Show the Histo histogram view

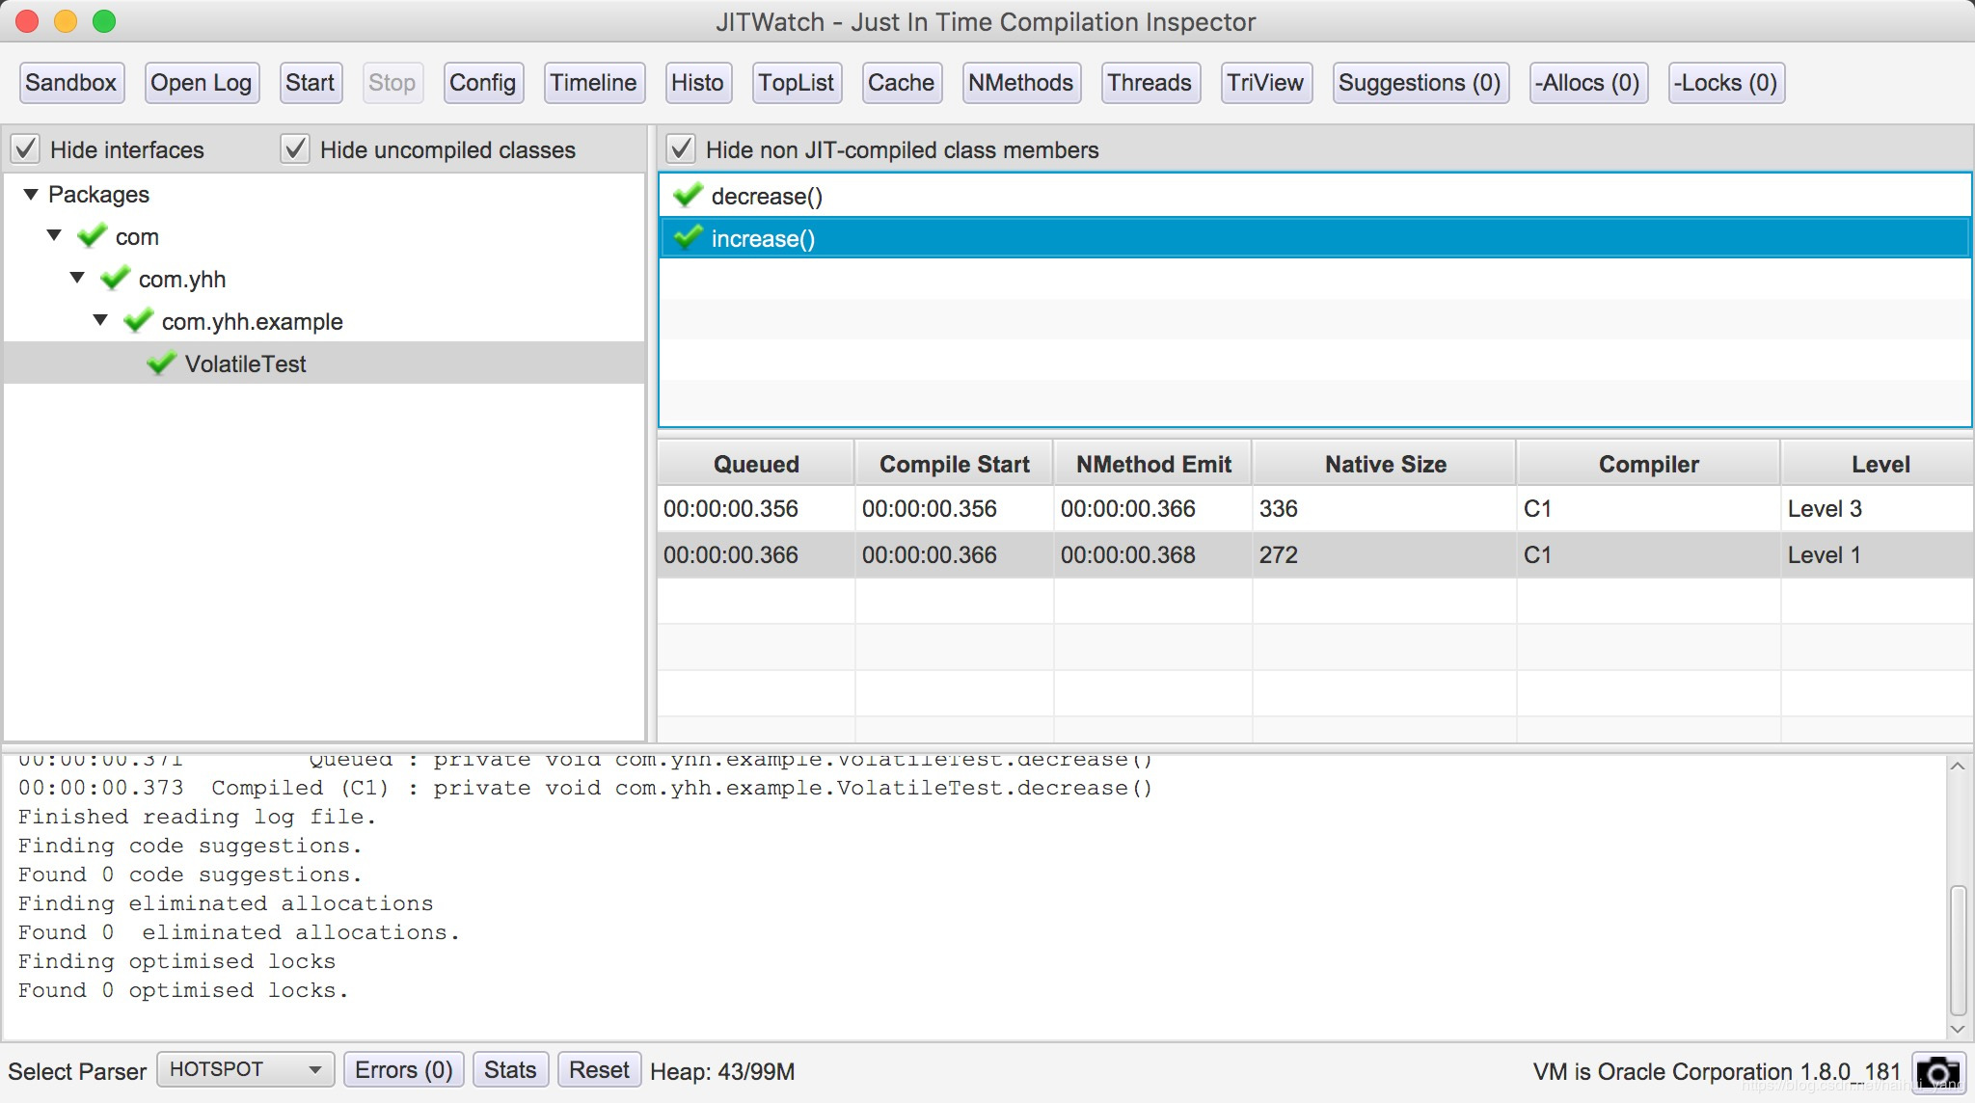[696, 83]
